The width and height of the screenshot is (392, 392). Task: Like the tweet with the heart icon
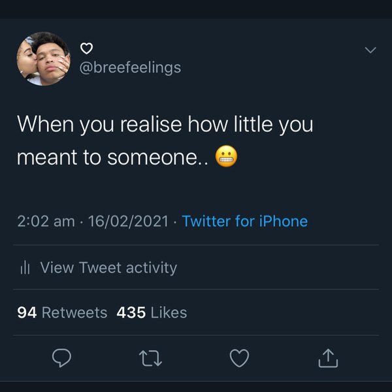coord(240,357)
